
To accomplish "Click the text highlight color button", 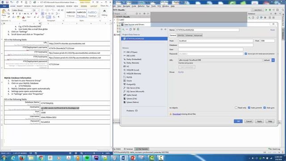I will point(18,17).
